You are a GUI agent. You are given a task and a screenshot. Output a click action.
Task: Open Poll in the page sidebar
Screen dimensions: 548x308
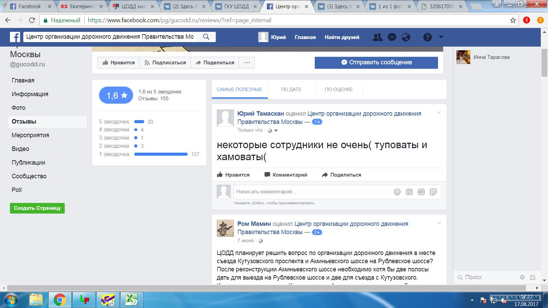16,190
